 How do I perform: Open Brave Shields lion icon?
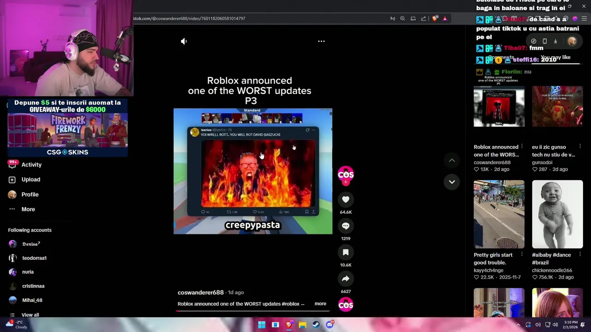tap(434, 18)
